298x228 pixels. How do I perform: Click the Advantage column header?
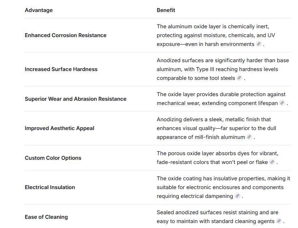click(39, 10)
